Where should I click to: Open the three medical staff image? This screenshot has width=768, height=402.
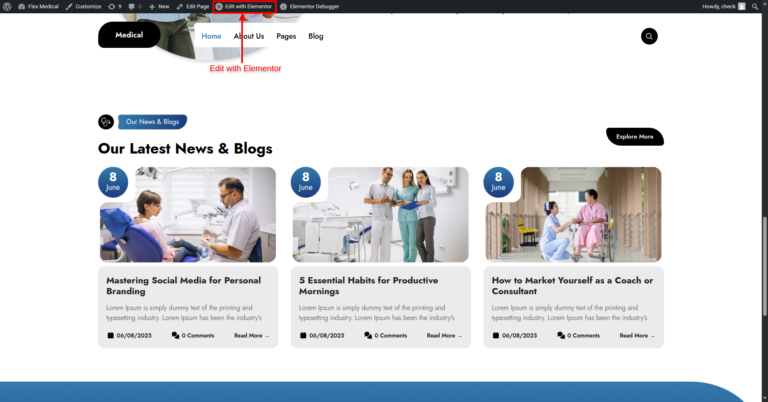pyautogui.click(x=381, y=215)
